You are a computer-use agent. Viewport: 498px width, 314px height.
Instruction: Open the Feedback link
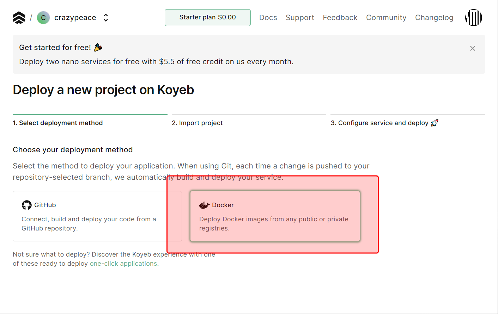pos(340,18)
